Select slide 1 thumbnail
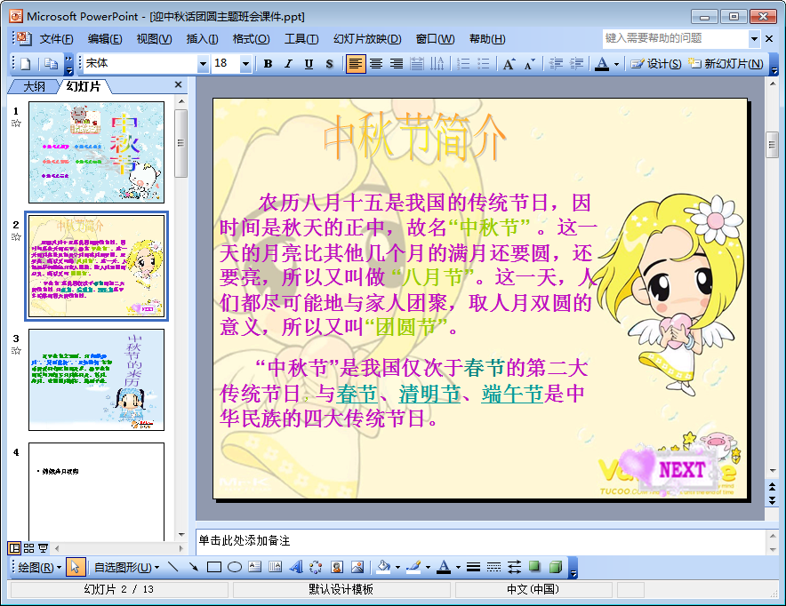The image size is (786, 606). point(96,152)
